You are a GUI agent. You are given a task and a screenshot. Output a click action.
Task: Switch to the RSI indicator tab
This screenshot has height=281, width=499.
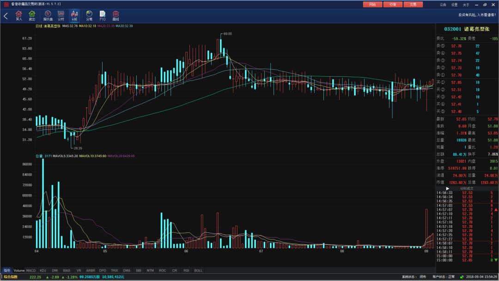pos(186,270)
